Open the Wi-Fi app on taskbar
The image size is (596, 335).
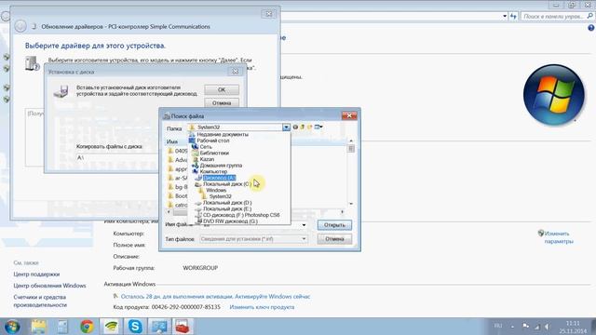pos(111,327)
